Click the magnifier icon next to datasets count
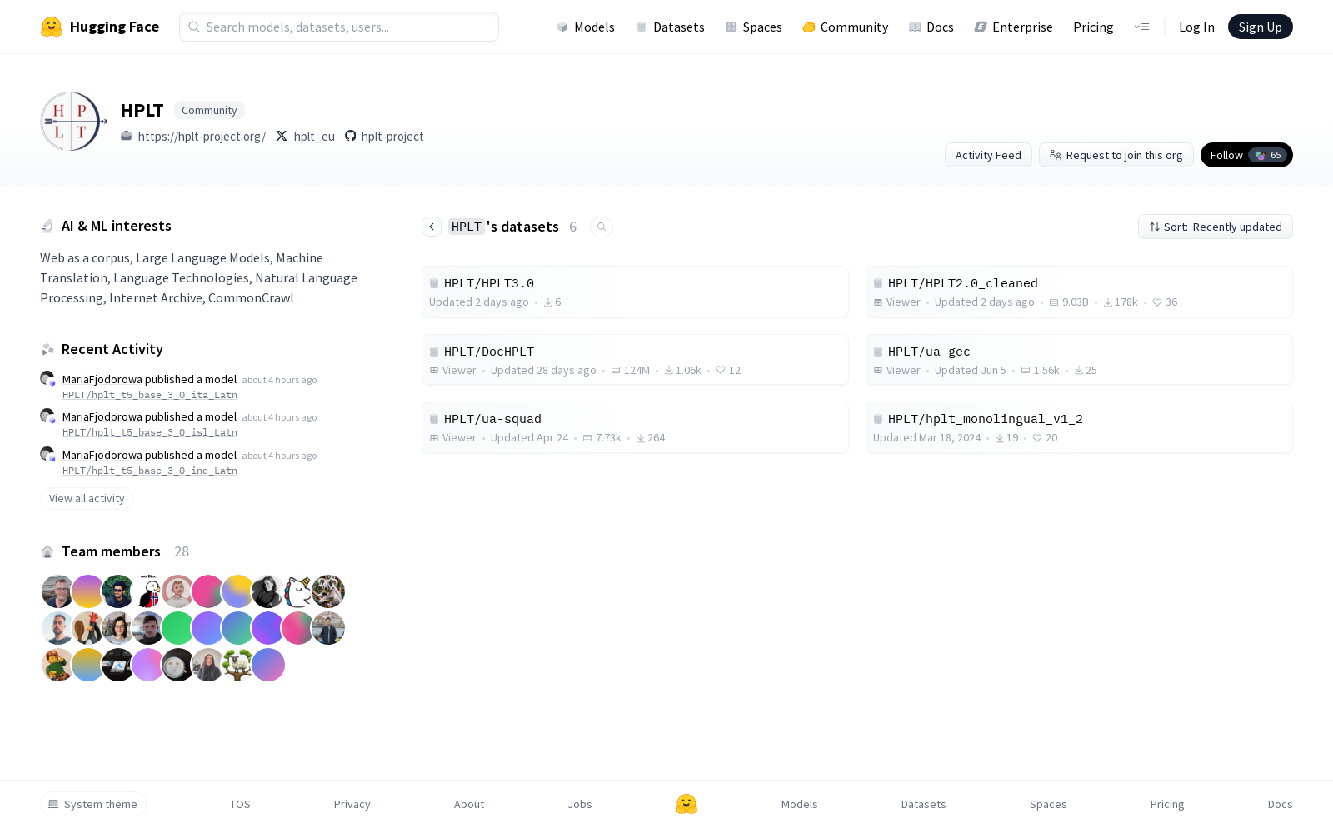 point(602,227)
